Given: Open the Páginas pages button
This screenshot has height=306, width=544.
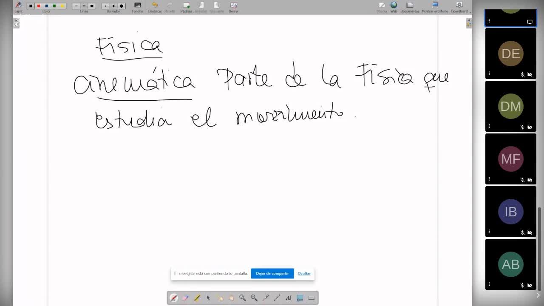Looking at the screenshot, I should pos(186,7).
